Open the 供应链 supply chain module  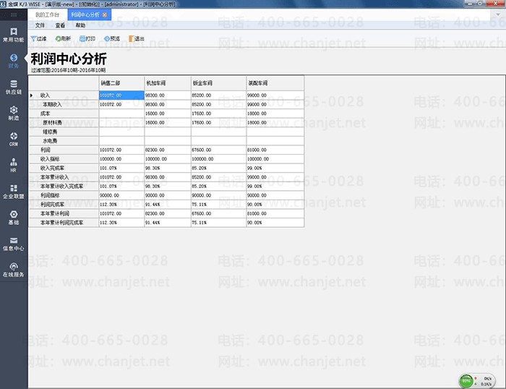pyautogui.click(x=14, y=87)
